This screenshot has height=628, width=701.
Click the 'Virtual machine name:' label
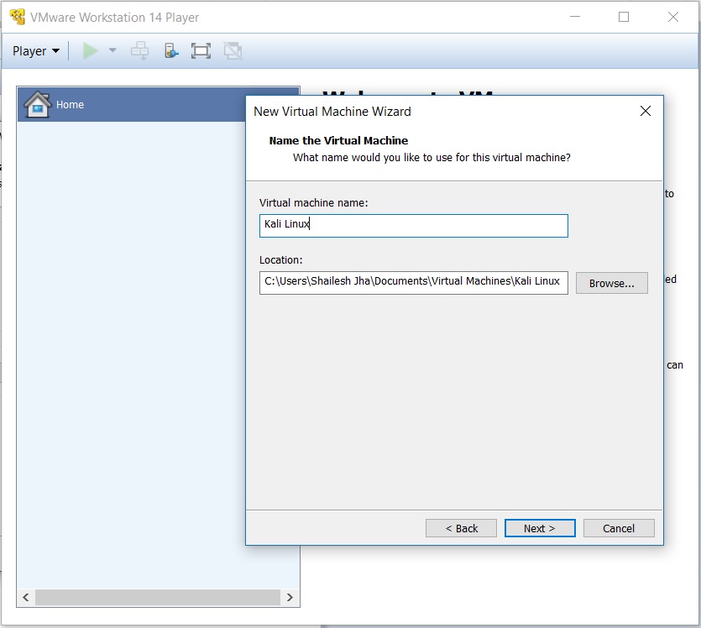[313, 203]
